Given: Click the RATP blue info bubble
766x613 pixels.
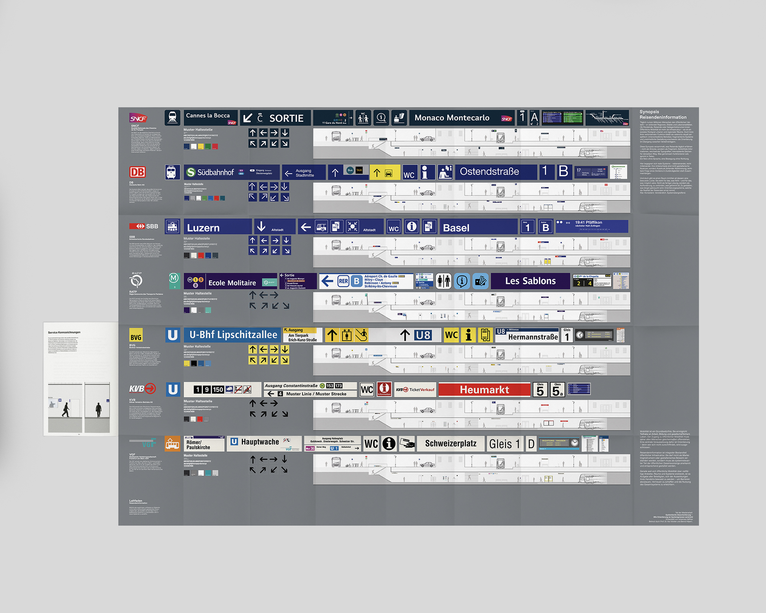Looking at the screenshot, I should (462, 281).
